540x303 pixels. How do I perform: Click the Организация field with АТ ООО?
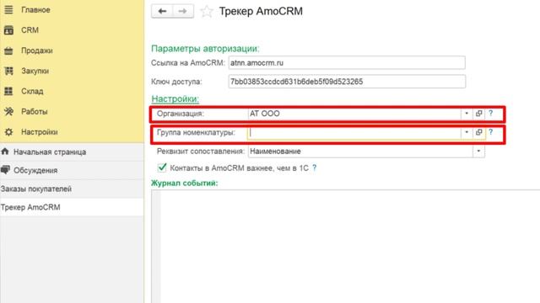[354, 114]
